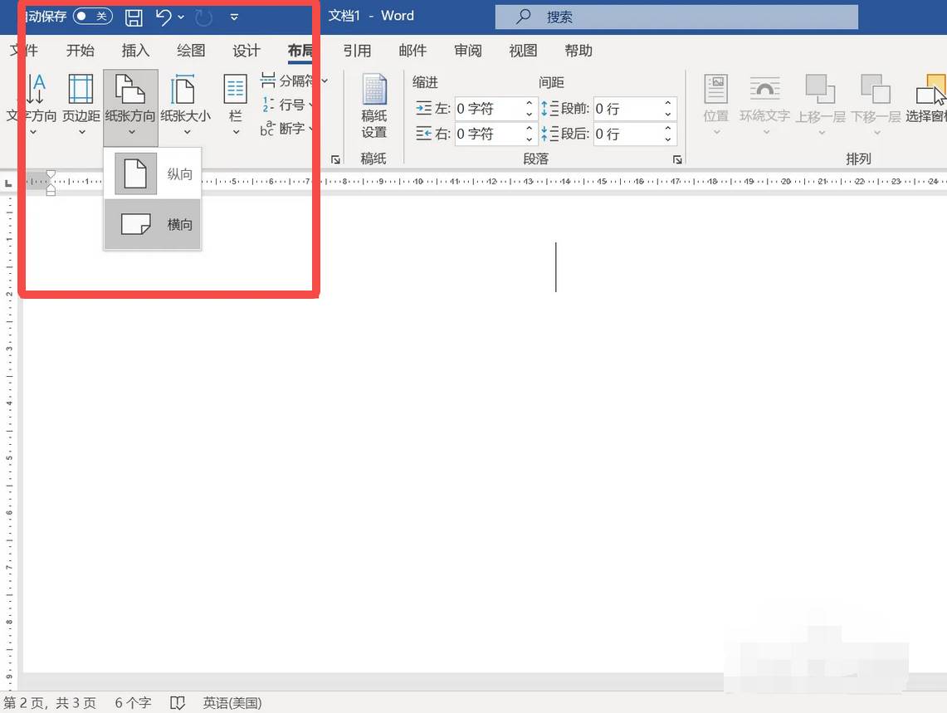Open the 视图 tab
This screenshot has height=713, width=947.
[x=523, y=51]
